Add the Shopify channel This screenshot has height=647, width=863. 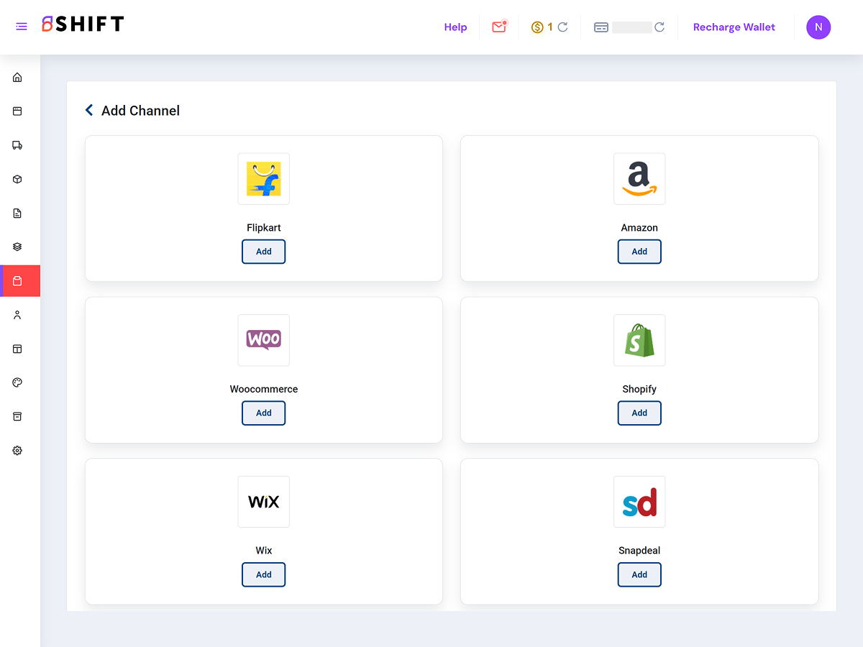[639, 413]
